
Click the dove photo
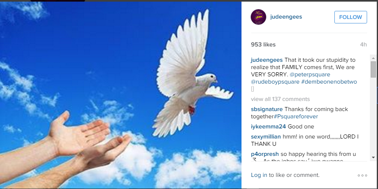[120, 95]
